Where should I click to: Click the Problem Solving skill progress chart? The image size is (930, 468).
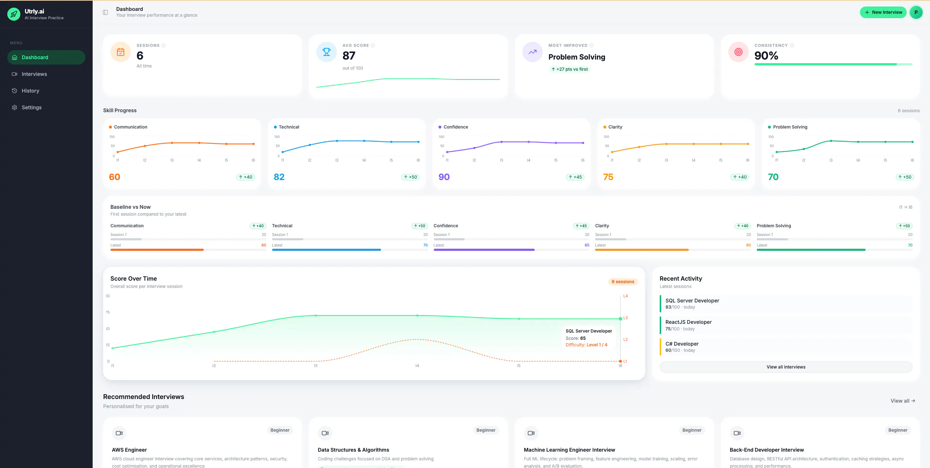[841, 148]
